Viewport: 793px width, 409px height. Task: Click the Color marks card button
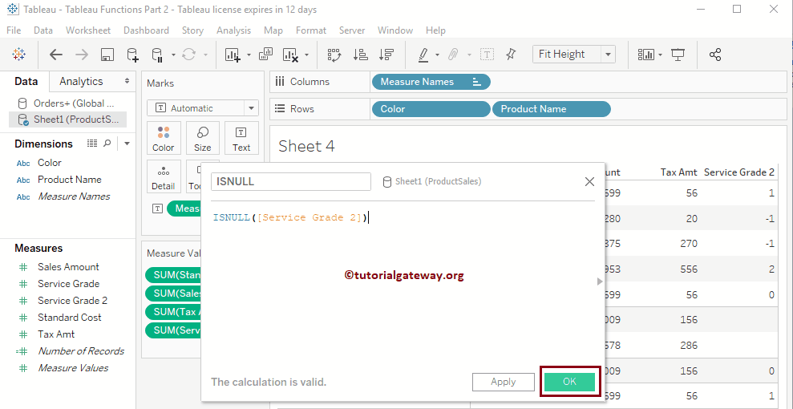point(164,139)
